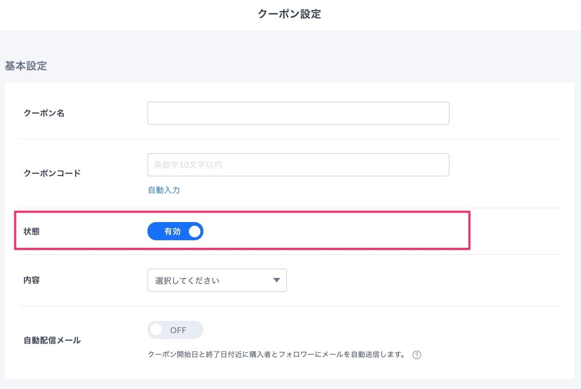Select the クーポン設定 page title
581x389 pixels.
[x=290, y=14]
